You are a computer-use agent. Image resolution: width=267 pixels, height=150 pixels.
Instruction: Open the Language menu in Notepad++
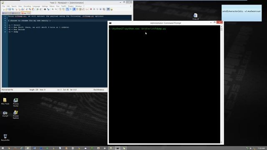pyautogui.click(x=36, y=6)
